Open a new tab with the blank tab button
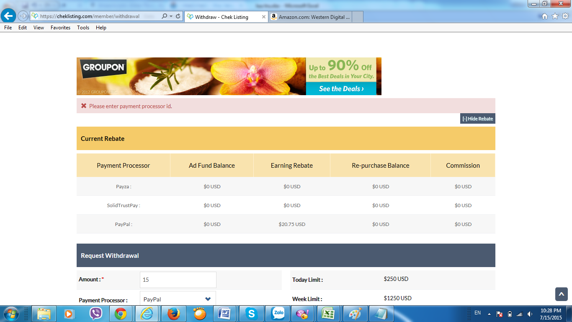 (357, 17)
